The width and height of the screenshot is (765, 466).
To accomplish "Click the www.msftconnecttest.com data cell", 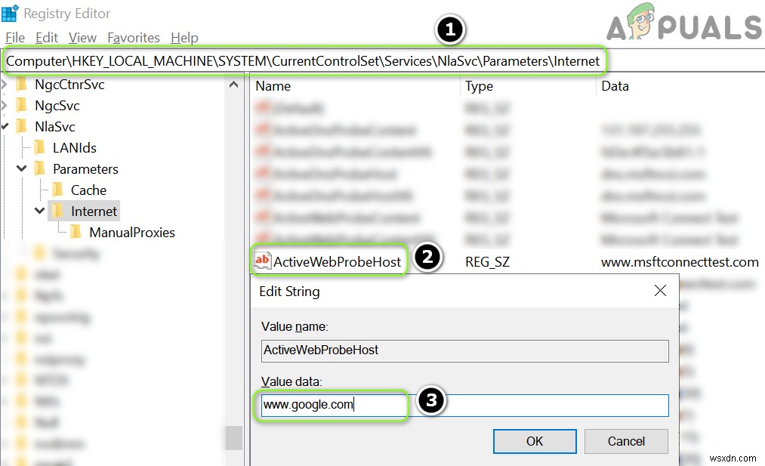I will [680, 262].
